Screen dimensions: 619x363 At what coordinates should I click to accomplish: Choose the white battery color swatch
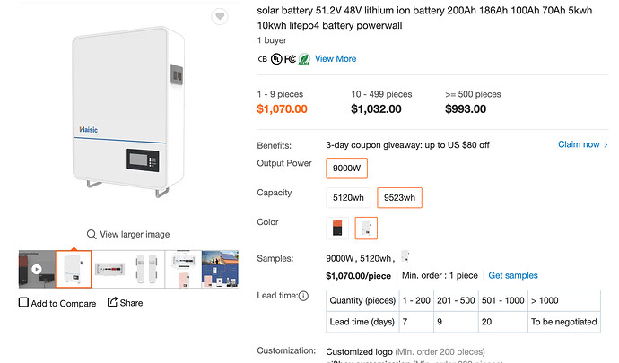(366, 228)
